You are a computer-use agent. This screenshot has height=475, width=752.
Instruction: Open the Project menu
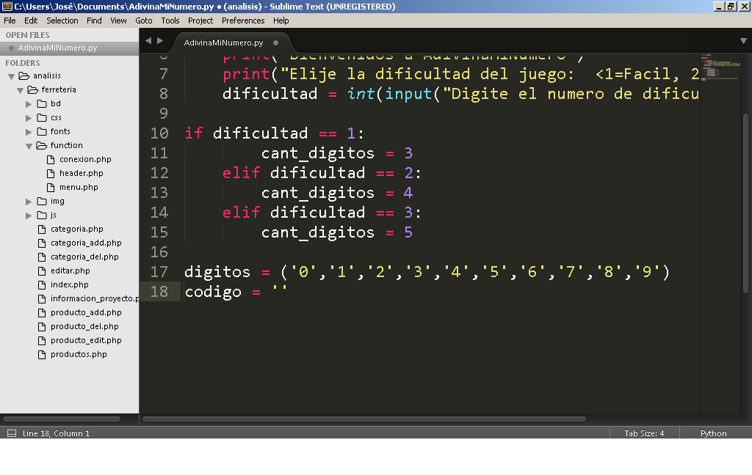pyautogui.click(x=200, y=21)
